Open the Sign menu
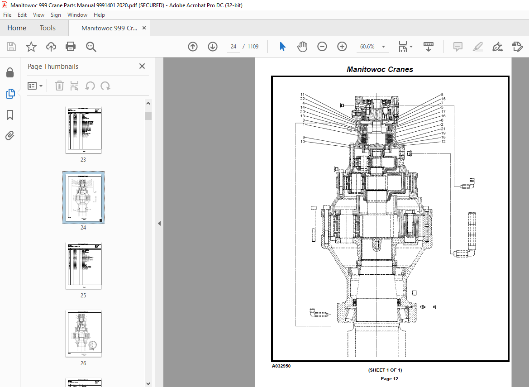The height and width of the screenshot is (387, 529). coord(56,15)
